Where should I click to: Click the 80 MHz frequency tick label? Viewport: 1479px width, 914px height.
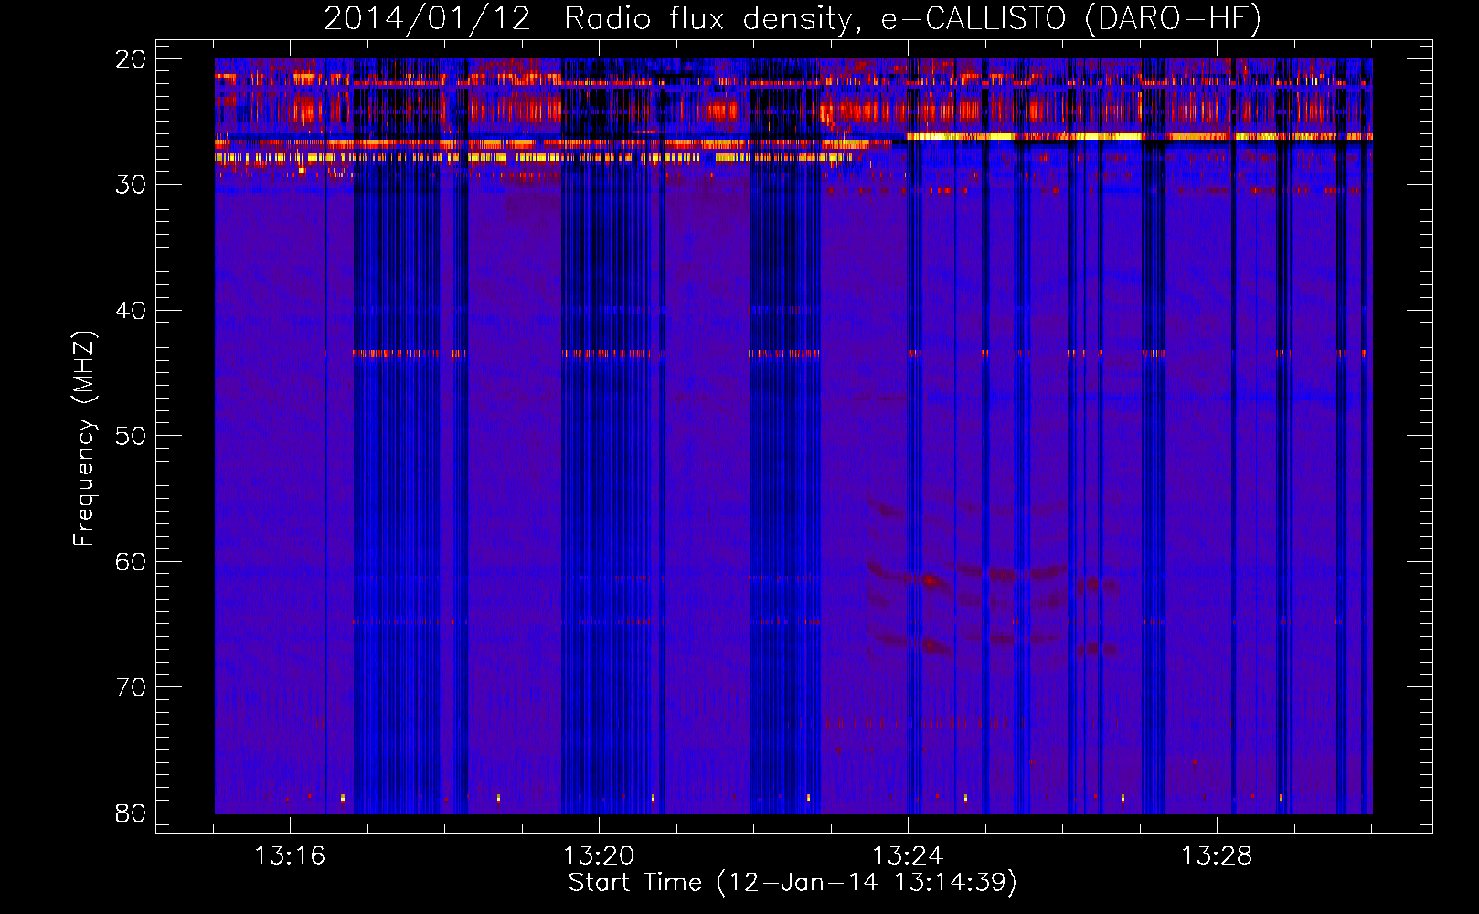[x=131, y=813]
